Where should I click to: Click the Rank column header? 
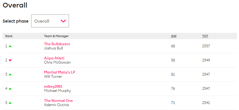9,36
